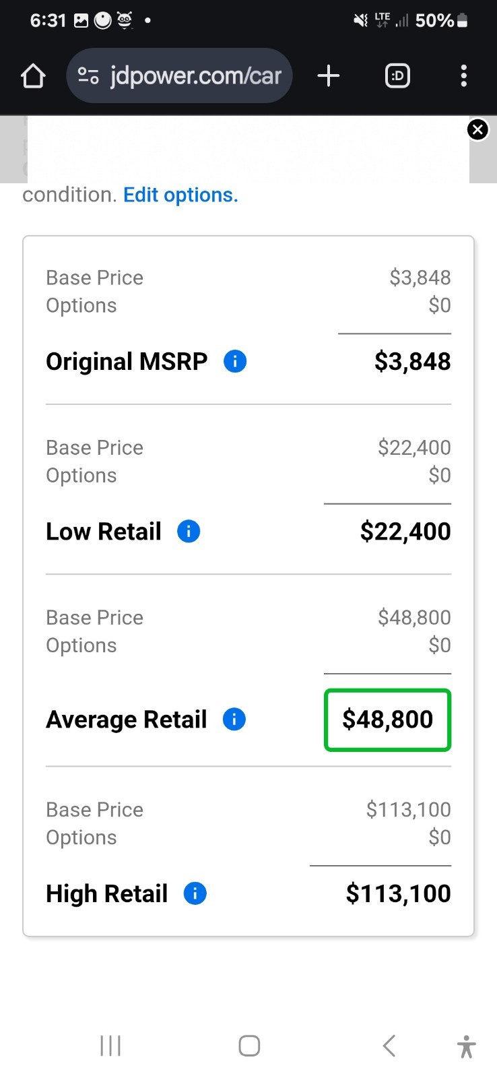Open the tab switcher icon
The image size is (497, 1078).
(397, 75)
